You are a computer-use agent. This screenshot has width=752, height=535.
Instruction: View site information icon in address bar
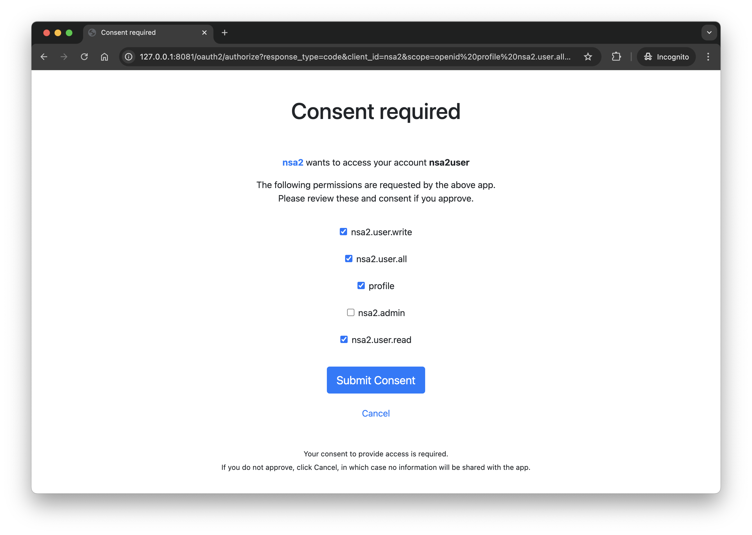click(129, 57)
